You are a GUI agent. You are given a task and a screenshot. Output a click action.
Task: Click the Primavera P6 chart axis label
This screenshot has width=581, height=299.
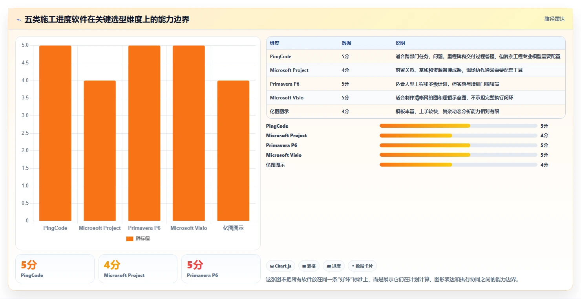[x=144, y=228]
